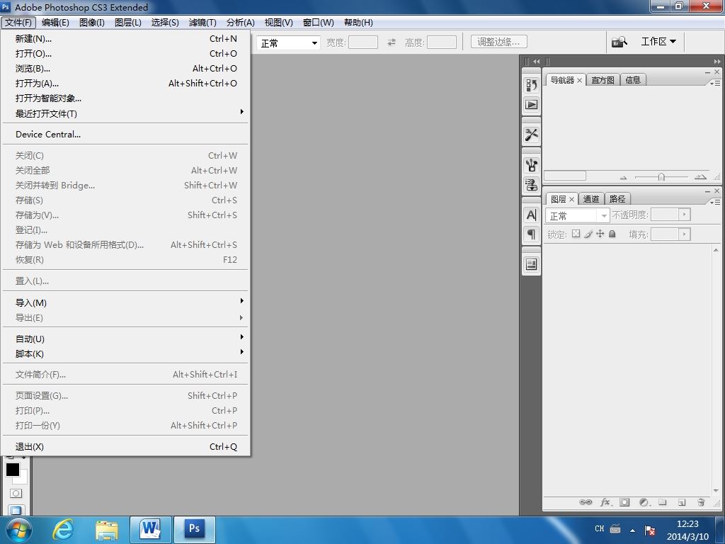Toggle lock all padlock icon
The width and height of the screenshot is (725, 544).
(x=612, y=234)
